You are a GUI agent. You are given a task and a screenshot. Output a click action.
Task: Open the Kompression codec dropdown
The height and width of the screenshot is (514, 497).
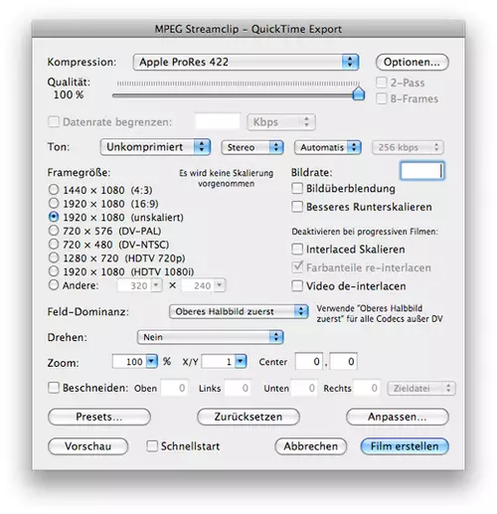[246, 62]
